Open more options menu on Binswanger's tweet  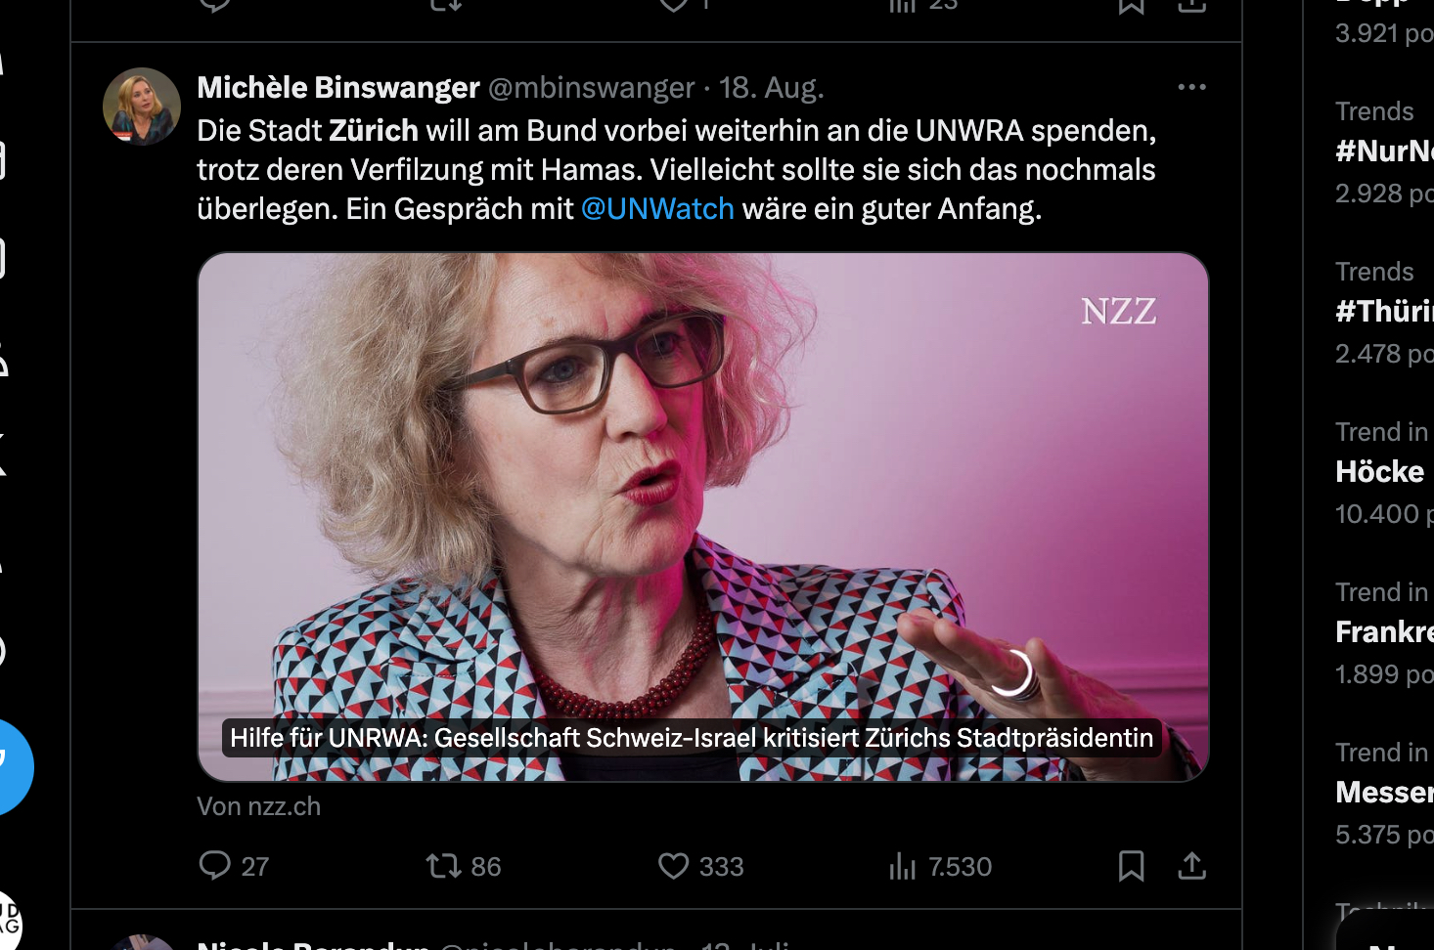(x=1191, y=87)
